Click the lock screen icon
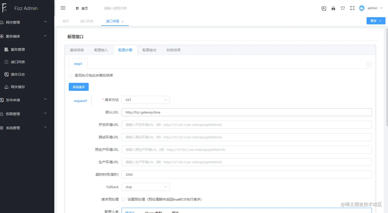Screen dimensions: 388x213 pyautogui.click(x=333, y=8)
